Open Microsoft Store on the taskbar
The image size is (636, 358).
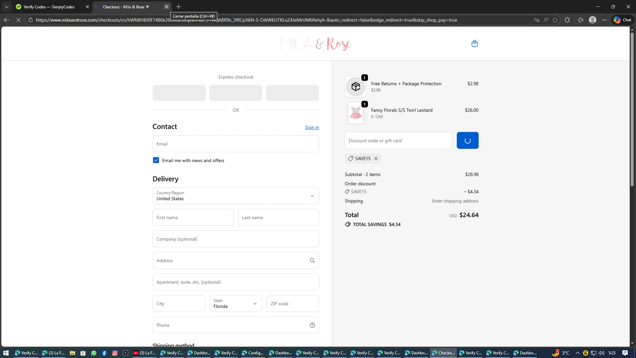[x=83, y=353]
